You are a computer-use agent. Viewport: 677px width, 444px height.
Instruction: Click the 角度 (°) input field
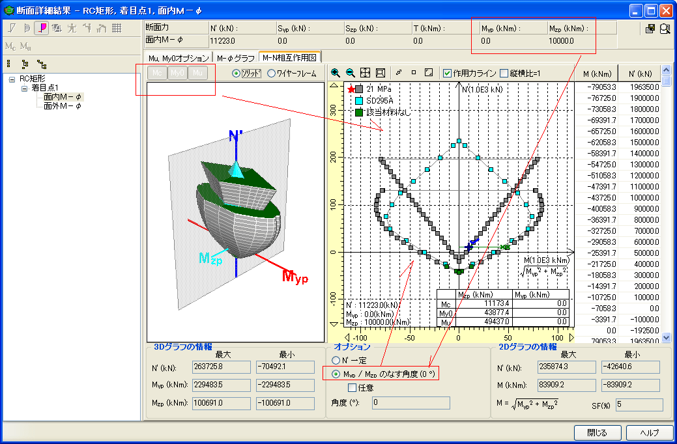coord(411,402)
